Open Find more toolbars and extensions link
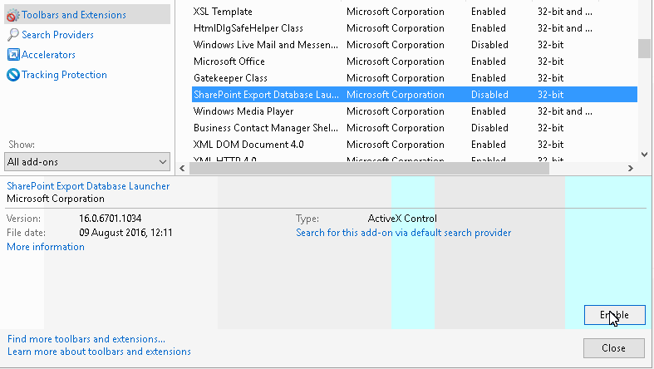The height and width of the screenshot is (369, 654). pos(86,339)
